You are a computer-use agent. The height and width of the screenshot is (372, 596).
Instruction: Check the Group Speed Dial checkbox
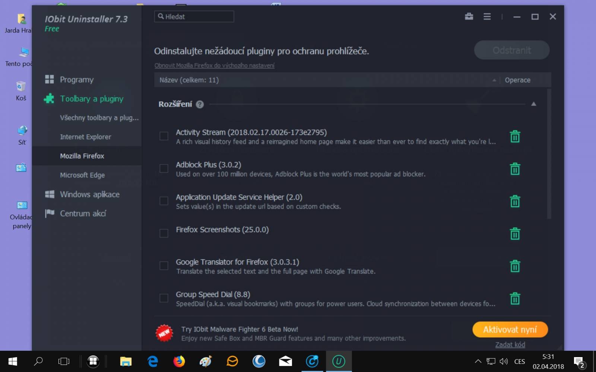coord(164,298)
